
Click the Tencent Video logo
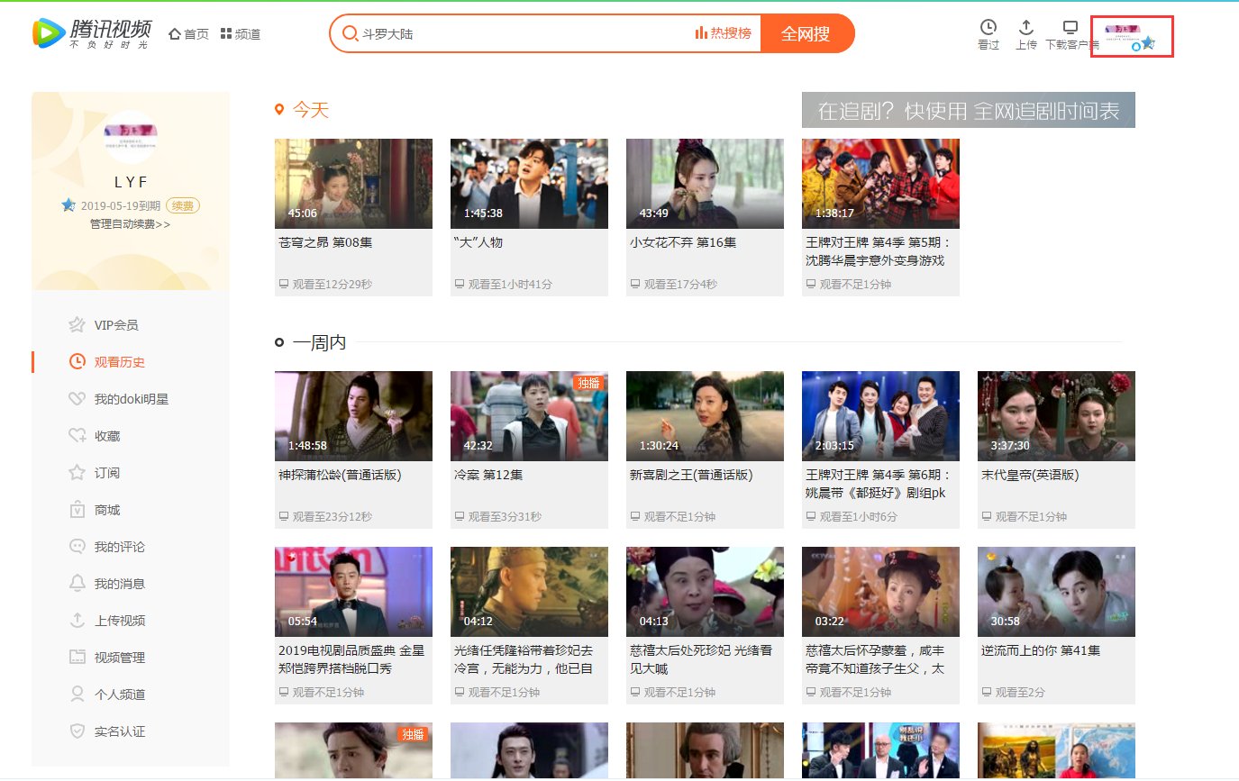point(92,33)
